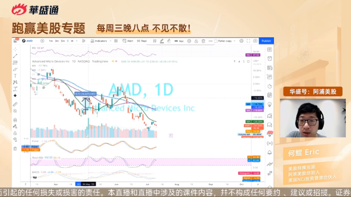
Task: Select the 5m timeframe
Action: pos(63,41)
